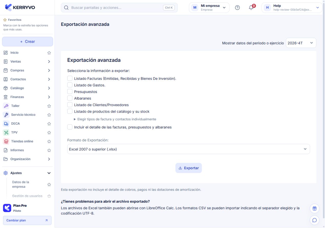Star TPV as a favorite

49,133
